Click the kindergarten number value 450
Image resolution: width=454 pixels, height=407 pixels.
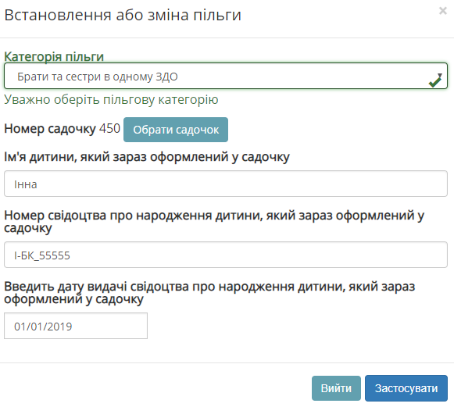pyautogui.click(x=109, y=128)
